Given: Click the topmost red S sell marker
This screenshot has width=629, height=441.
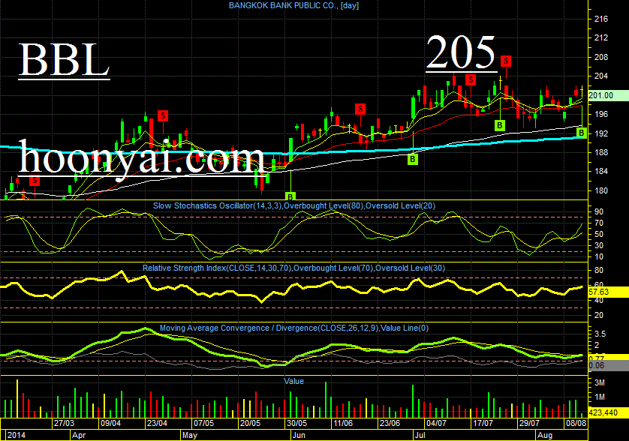Looking at the screenshot, I should [506, 61].
